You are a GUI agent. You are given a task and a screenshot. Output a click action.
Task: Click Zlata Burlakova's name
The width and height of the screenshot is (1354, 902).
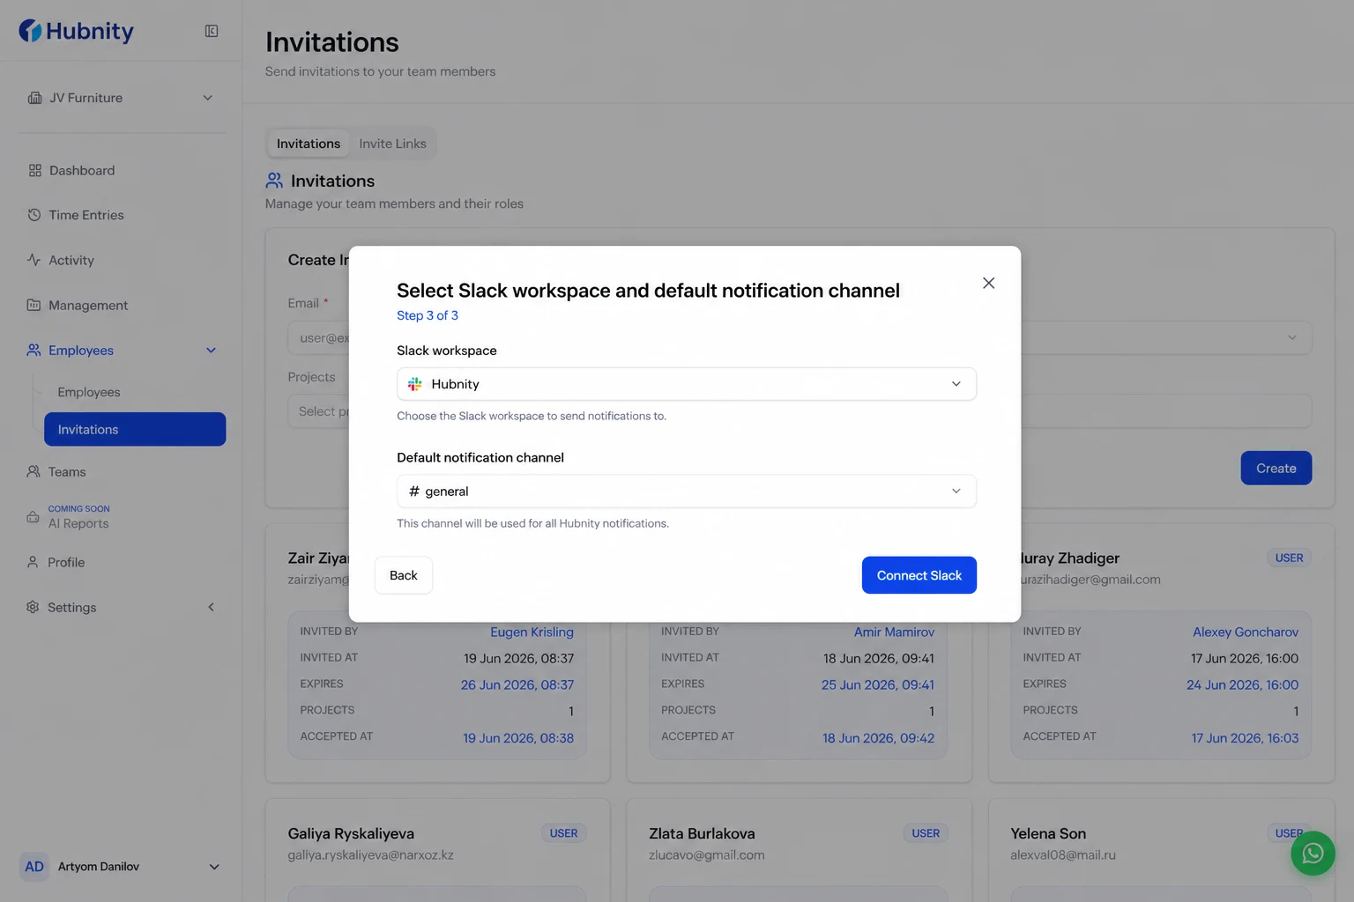702,833
